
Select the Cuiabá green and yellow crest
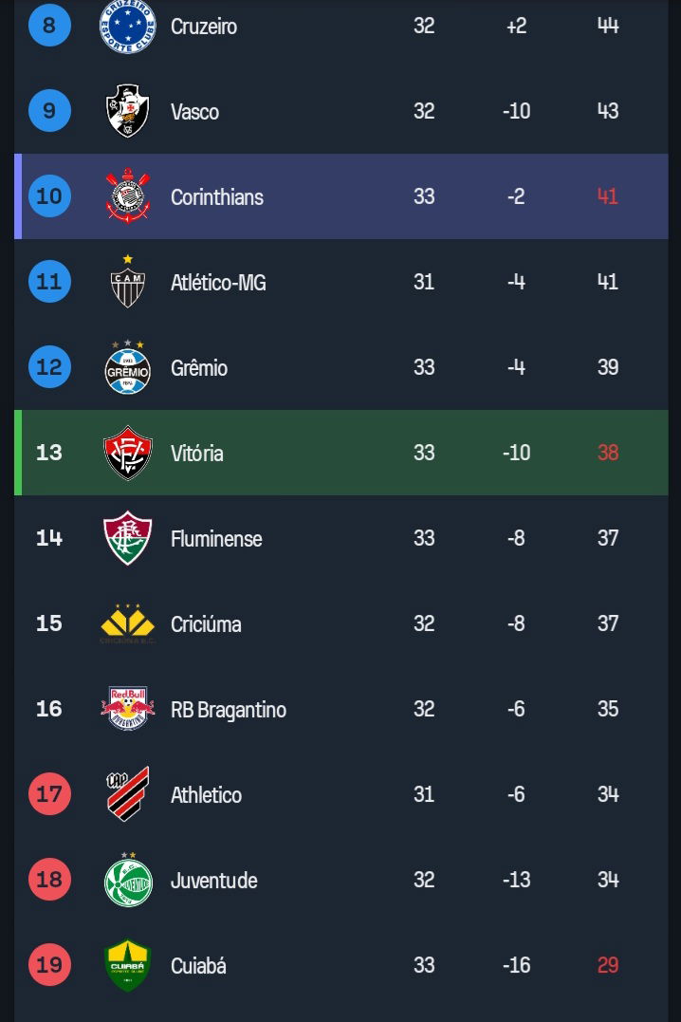point(128,965)
